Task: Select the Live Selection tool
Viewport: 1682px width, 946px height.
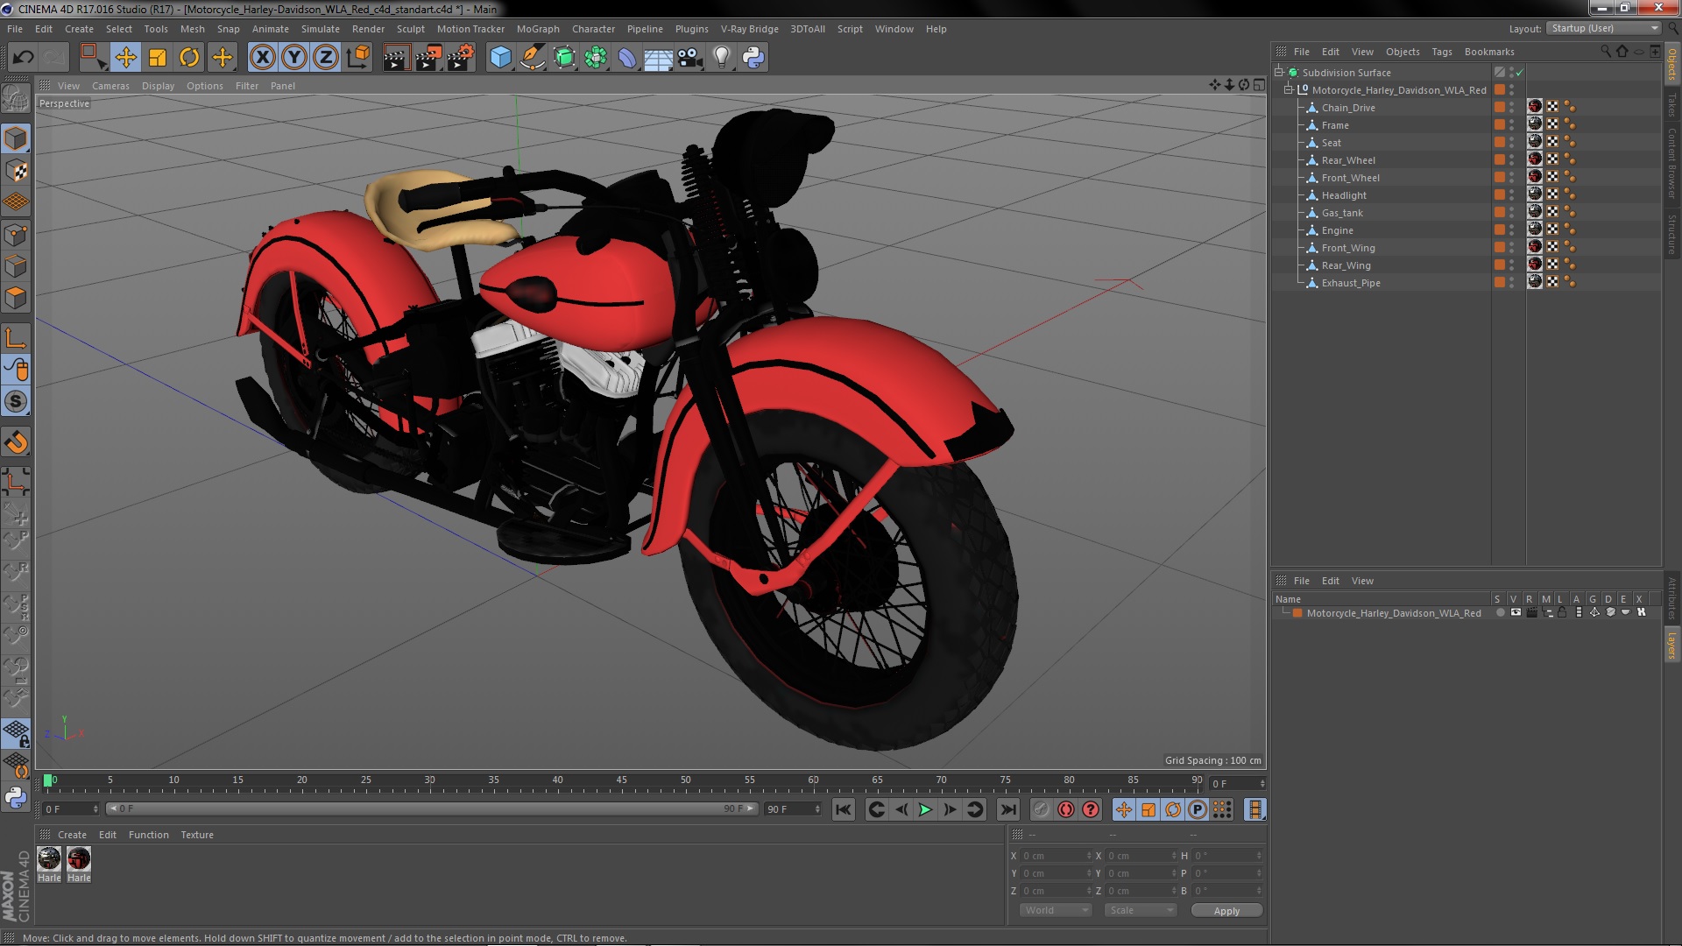Action: pos(93,58)
